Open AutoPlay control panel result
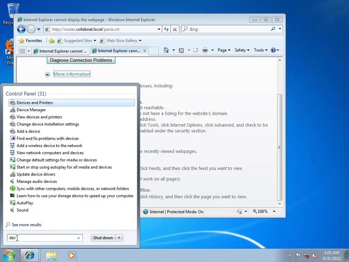 72,203
